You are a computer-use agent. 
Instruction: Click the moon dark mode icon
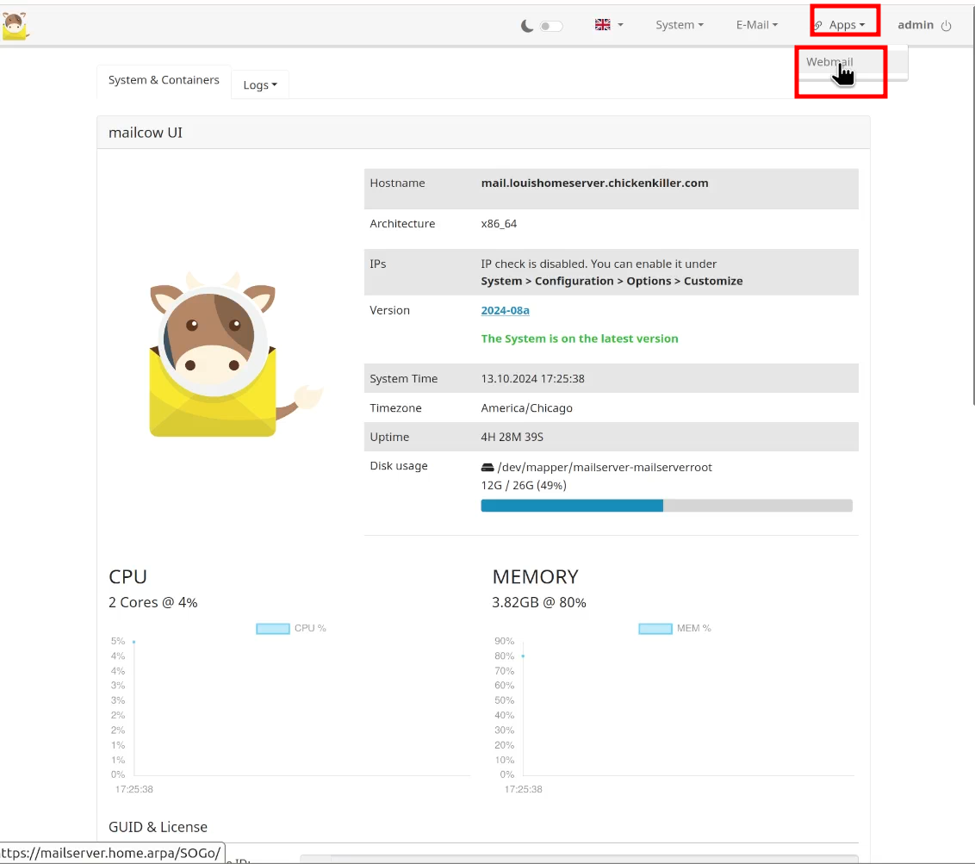[x=526, y=26]
